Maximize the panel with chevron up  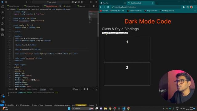tap(93, 89)
